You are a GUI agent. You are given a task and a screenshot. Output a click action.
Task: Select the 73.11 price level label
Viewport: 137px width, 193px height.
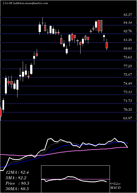click(128, 92)
